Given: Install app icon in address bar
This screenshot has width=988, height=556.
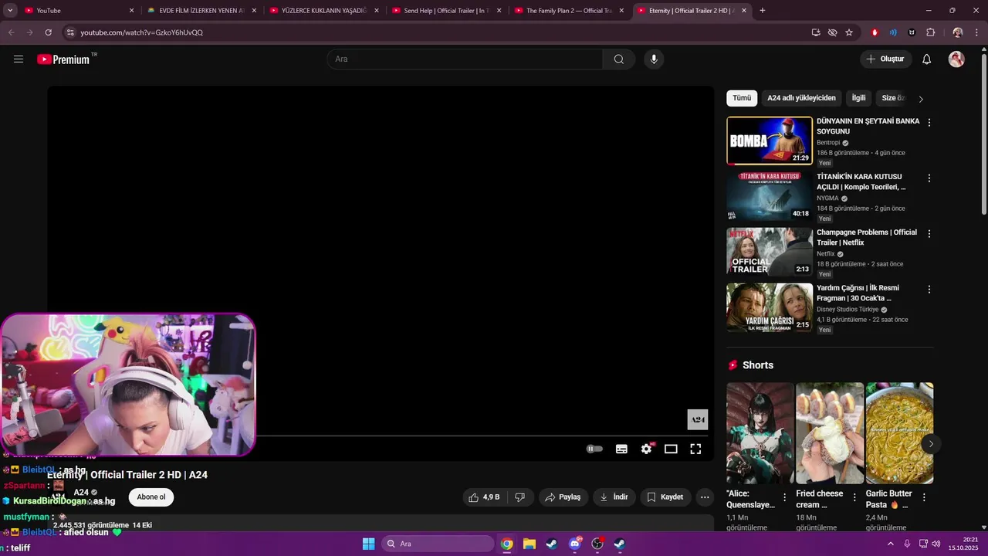Looking at the screenshot, I should pos(816,32).
